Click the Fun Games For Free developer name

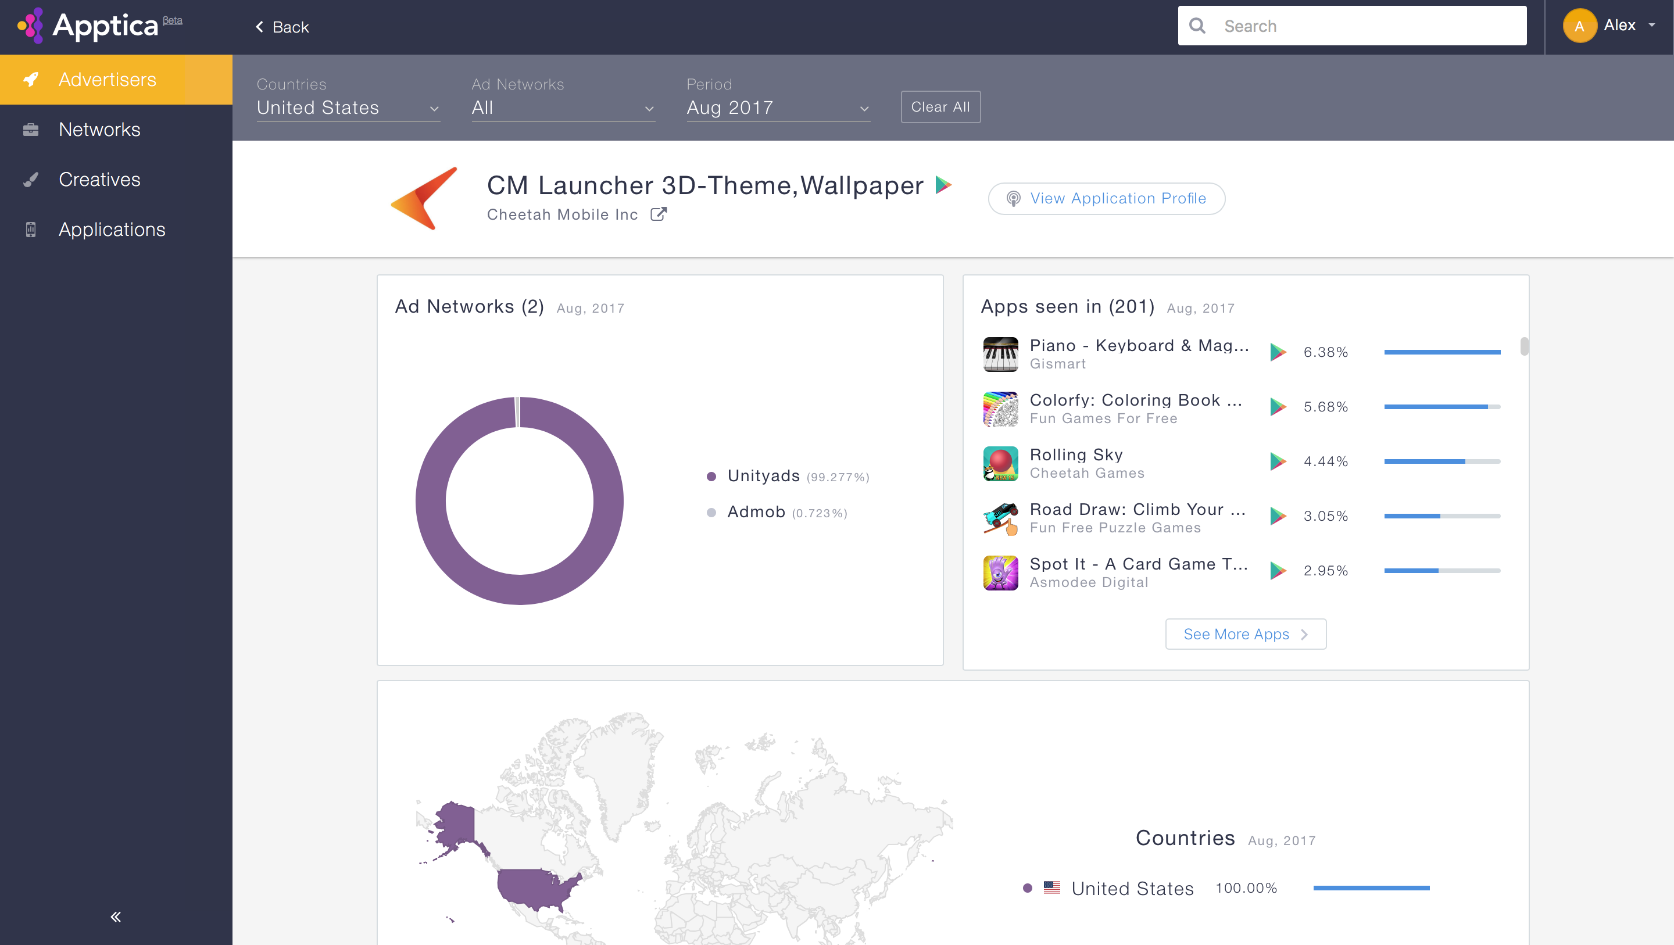(1103, 418)
